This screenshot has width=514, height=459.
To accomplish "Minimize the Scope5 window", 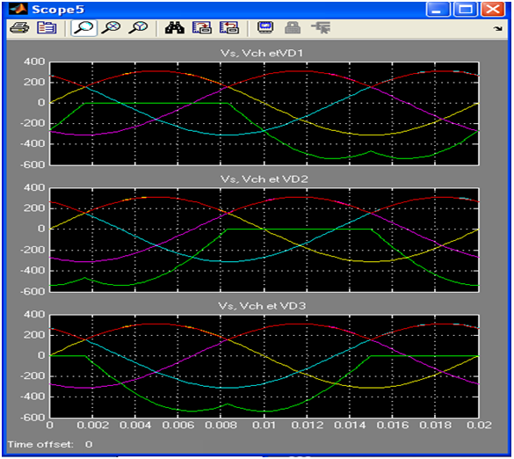I will pos(438,9).
